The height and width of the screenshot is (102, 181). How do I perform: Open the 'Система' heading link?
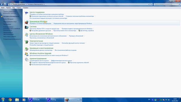pos(33,27)
